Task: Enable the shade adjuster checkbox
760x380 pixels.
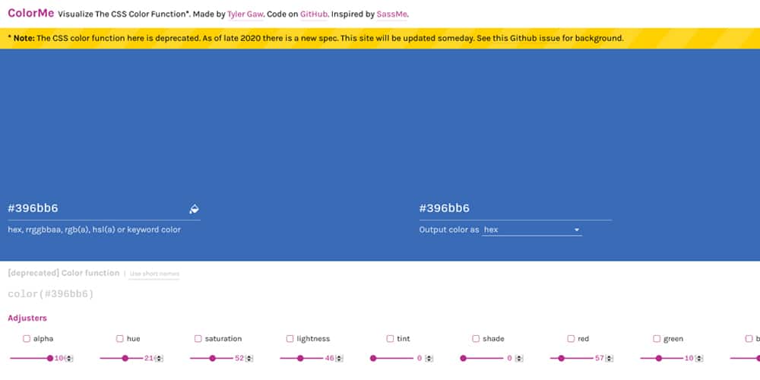Action: point(476,339)
